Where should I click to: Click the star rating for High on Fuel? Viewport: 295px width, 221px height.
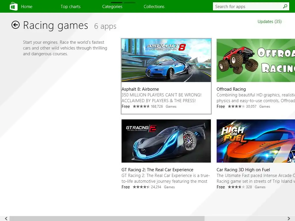tap(236, 187)
